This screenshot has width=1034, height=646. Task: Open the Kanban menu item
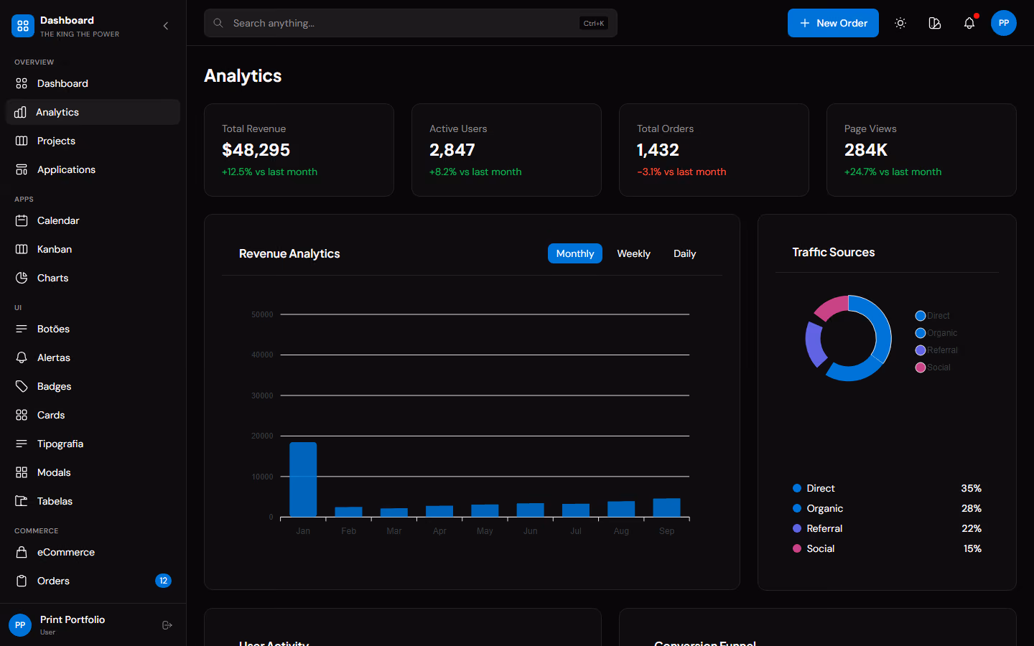coord(93,249)
